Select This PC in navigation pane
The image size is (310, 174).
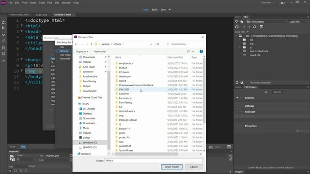point(85,104)
